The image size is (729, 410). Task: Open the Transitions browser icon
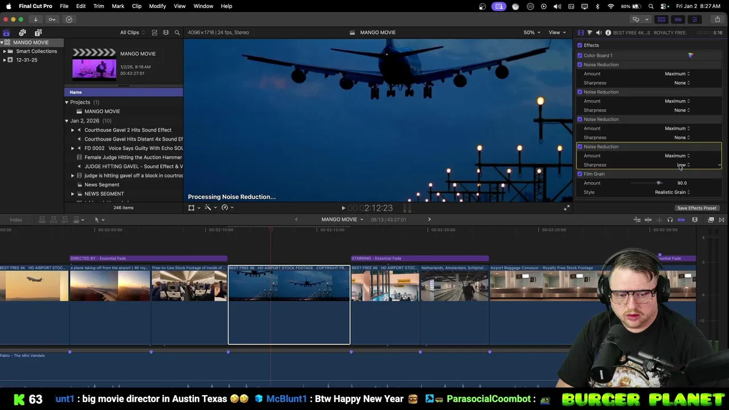pos(722,220)
